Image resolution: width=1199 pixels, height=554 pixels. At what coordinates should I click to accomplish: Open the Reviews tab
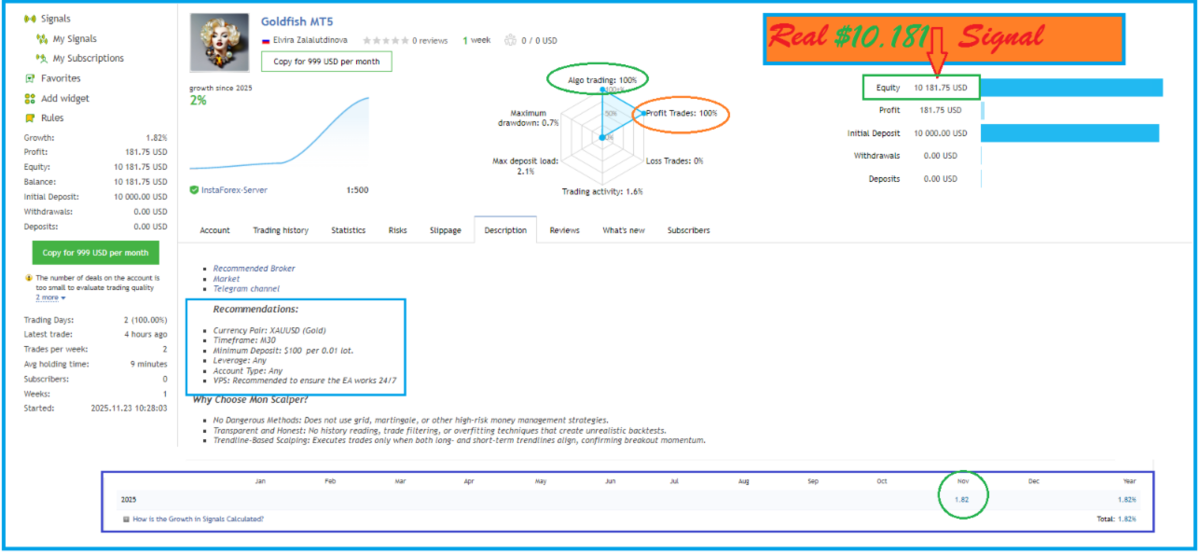tap(564, 230)
